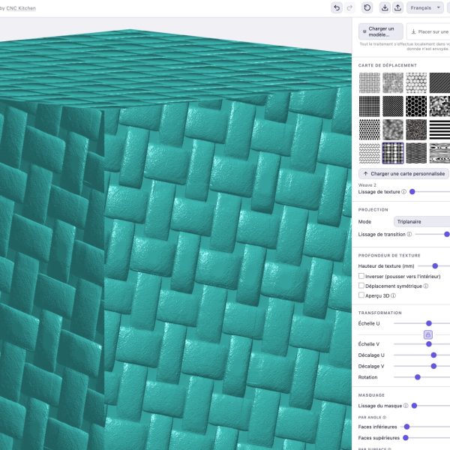This screenshot has width=450, height=450.
Task: Show info for Déplacement symétrique
Action: pos(426,286)
